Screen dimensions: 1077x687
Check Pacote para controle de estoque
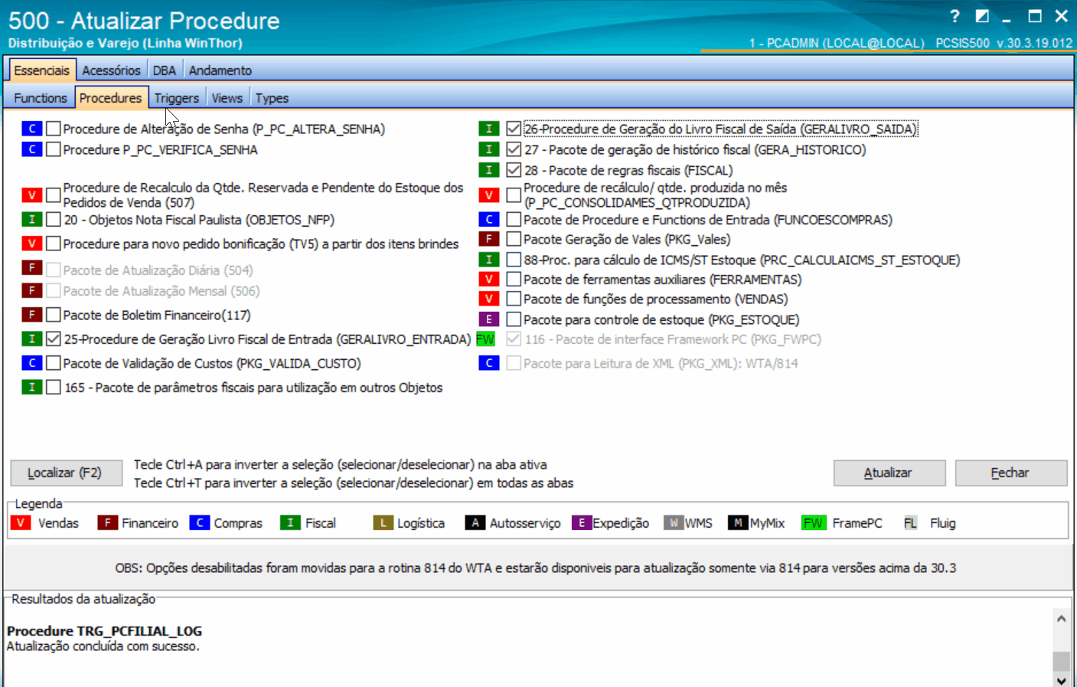coord(514,319)
